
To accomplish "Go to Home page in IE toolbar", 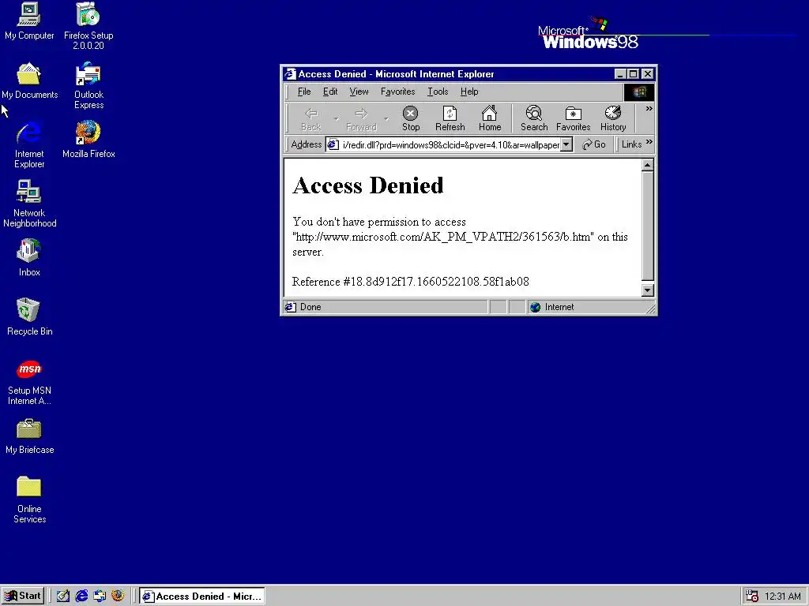I will pos(490,118).
